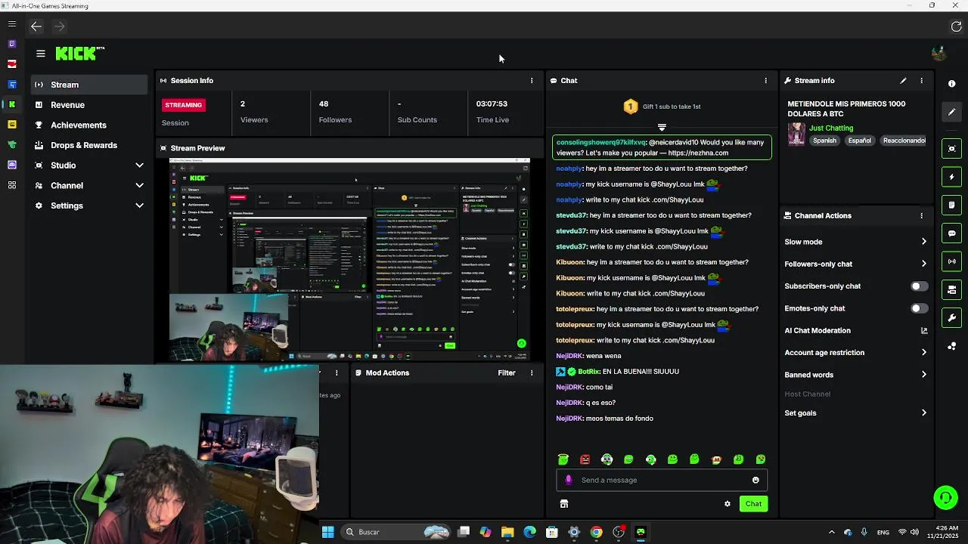This screenshot has width=968, height=544.
Task: Open the Session Info three-dot menu
Action: tap(532, 80)
